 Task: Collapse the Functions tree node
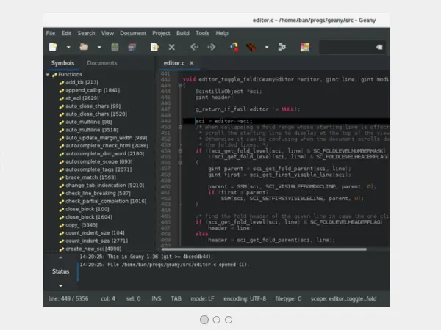49,74
